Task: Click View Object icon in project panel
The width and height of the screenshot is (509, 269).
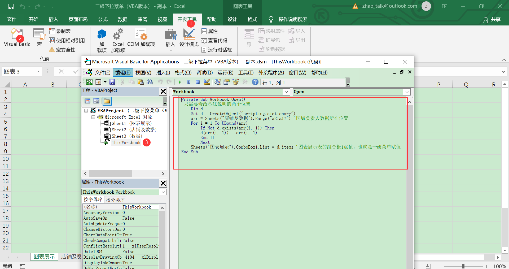Action: coord(96,101)
